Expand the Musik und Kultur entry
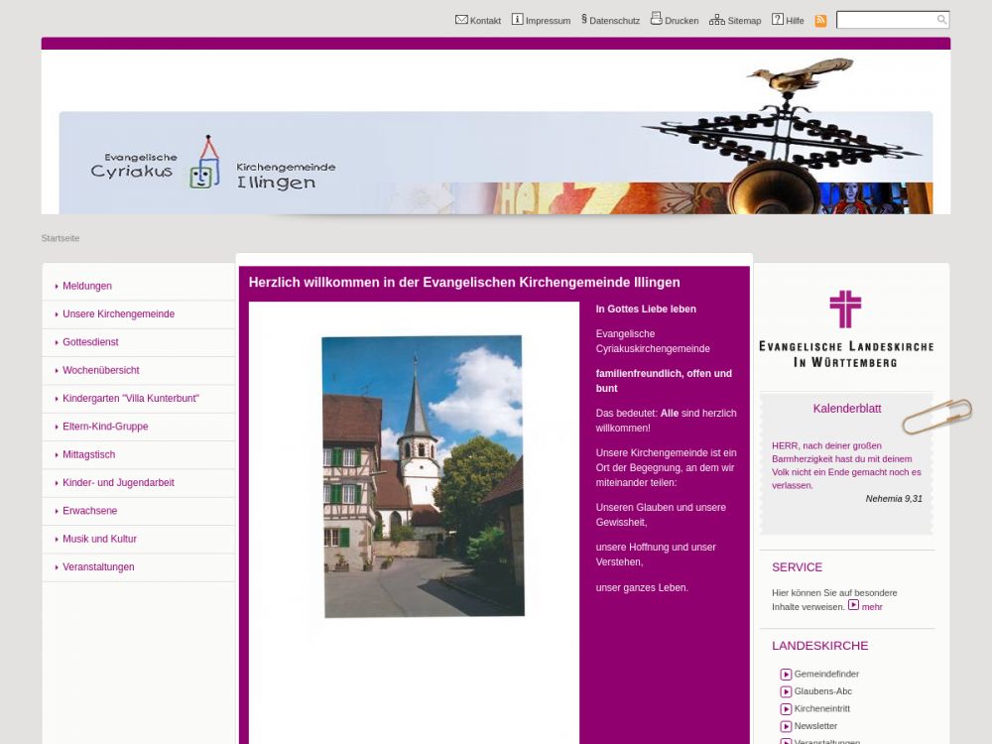The image size is (992, 744). (99, 540)
